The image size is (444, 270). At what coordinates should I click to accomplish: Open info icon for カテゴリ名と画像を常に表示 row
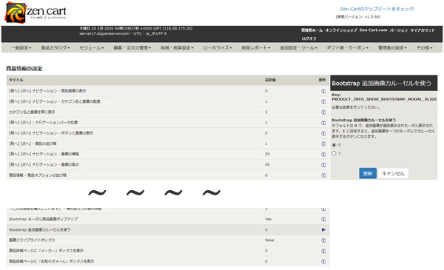pyautogui.click(x=323, y=112)
